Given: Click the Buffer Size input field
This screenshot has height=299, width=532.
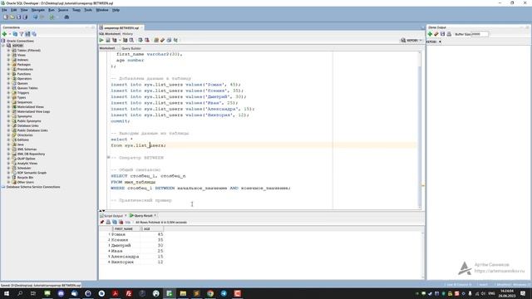Looking at the screenshot, I should click(x=480, y=34).
